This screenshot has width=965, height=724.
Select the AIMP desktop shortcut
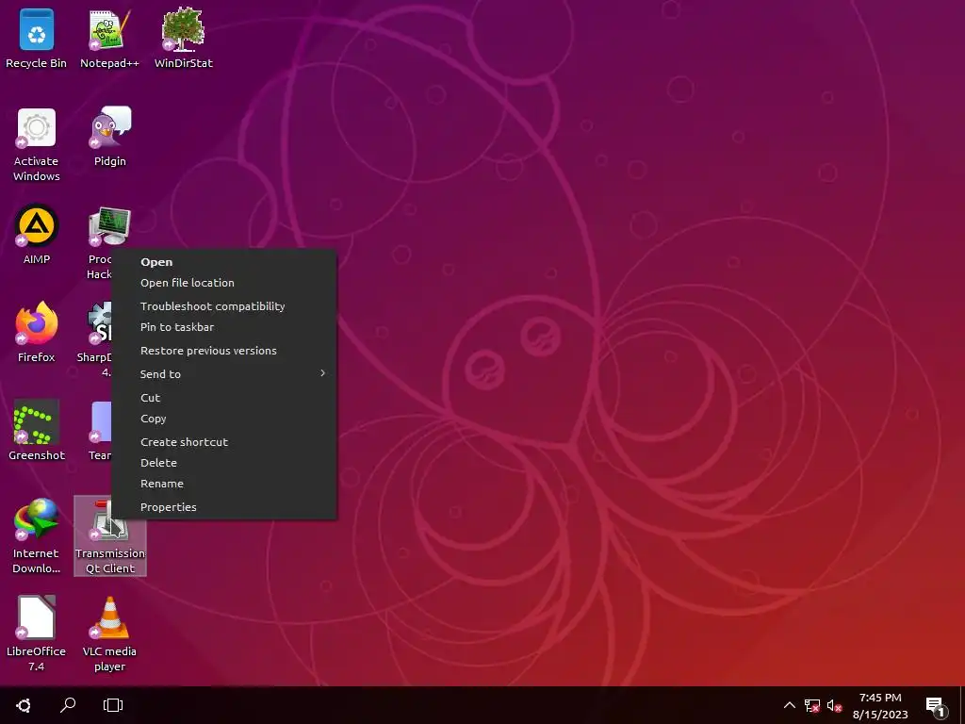37,235
